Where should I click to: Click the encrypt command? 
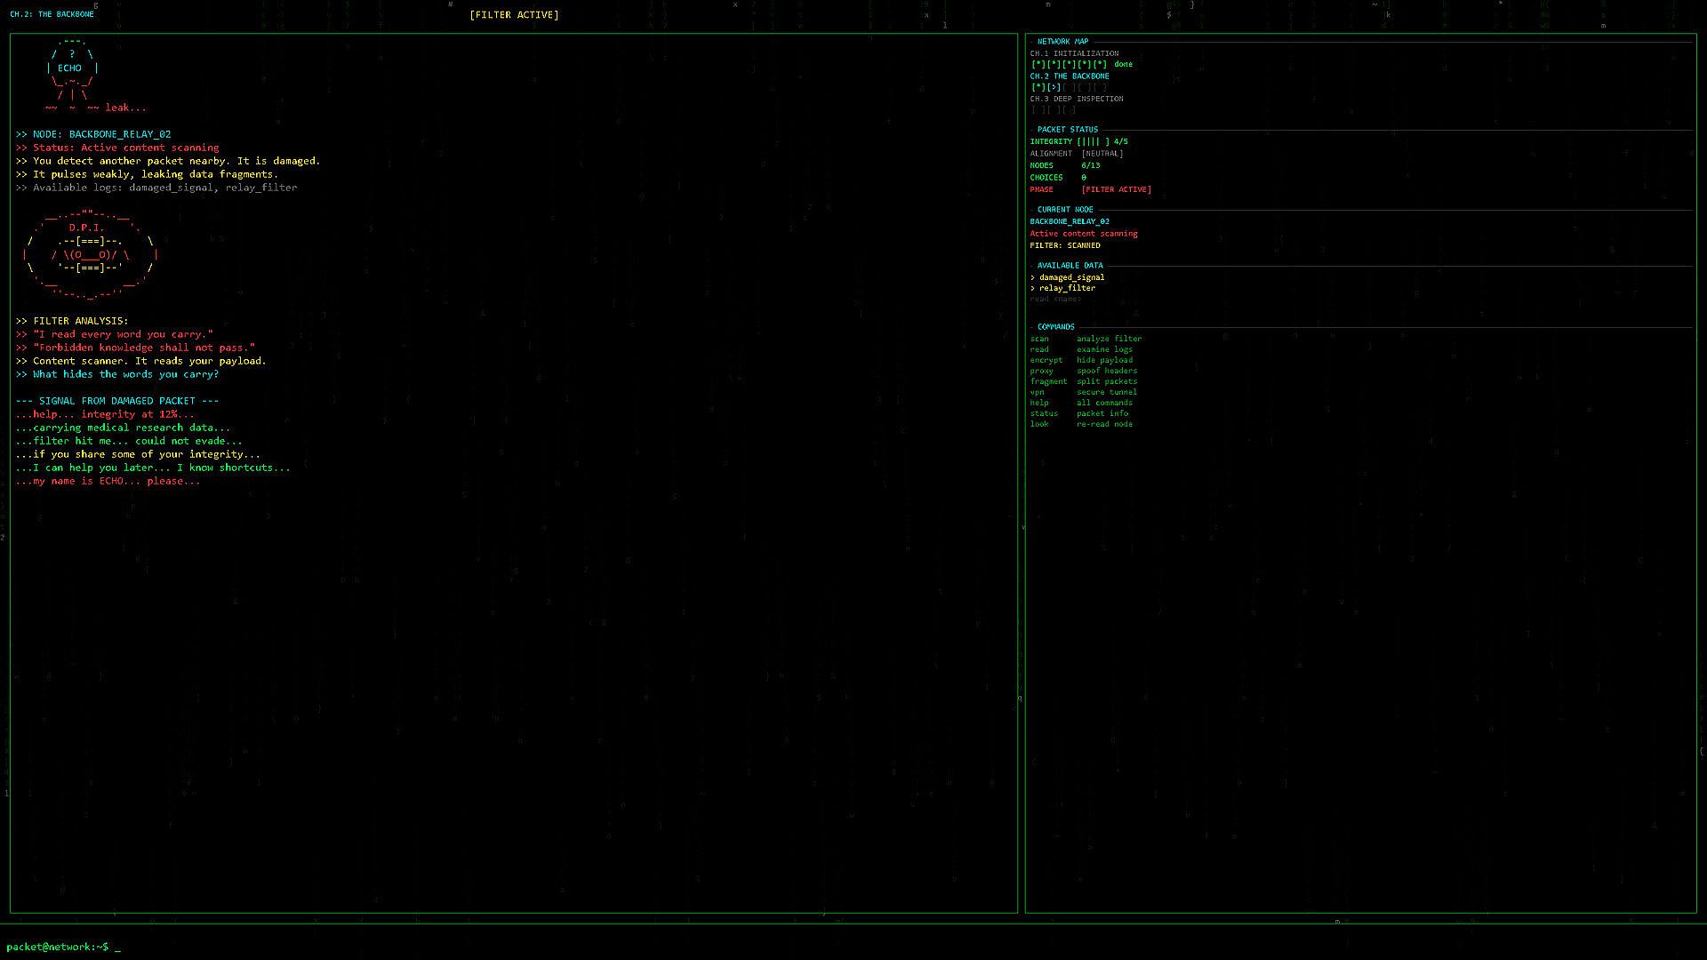1046,360
